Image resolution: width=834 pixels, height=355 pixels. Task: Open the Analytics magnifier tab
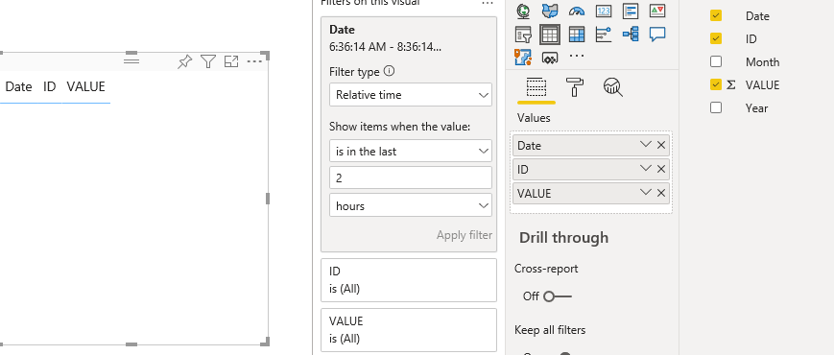click(613, 86)
